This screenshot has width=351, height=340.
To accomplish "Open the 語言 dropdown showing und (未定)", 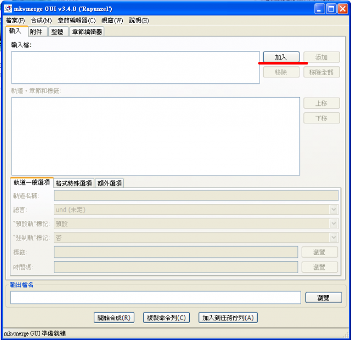I will click(x=196, y=209).
